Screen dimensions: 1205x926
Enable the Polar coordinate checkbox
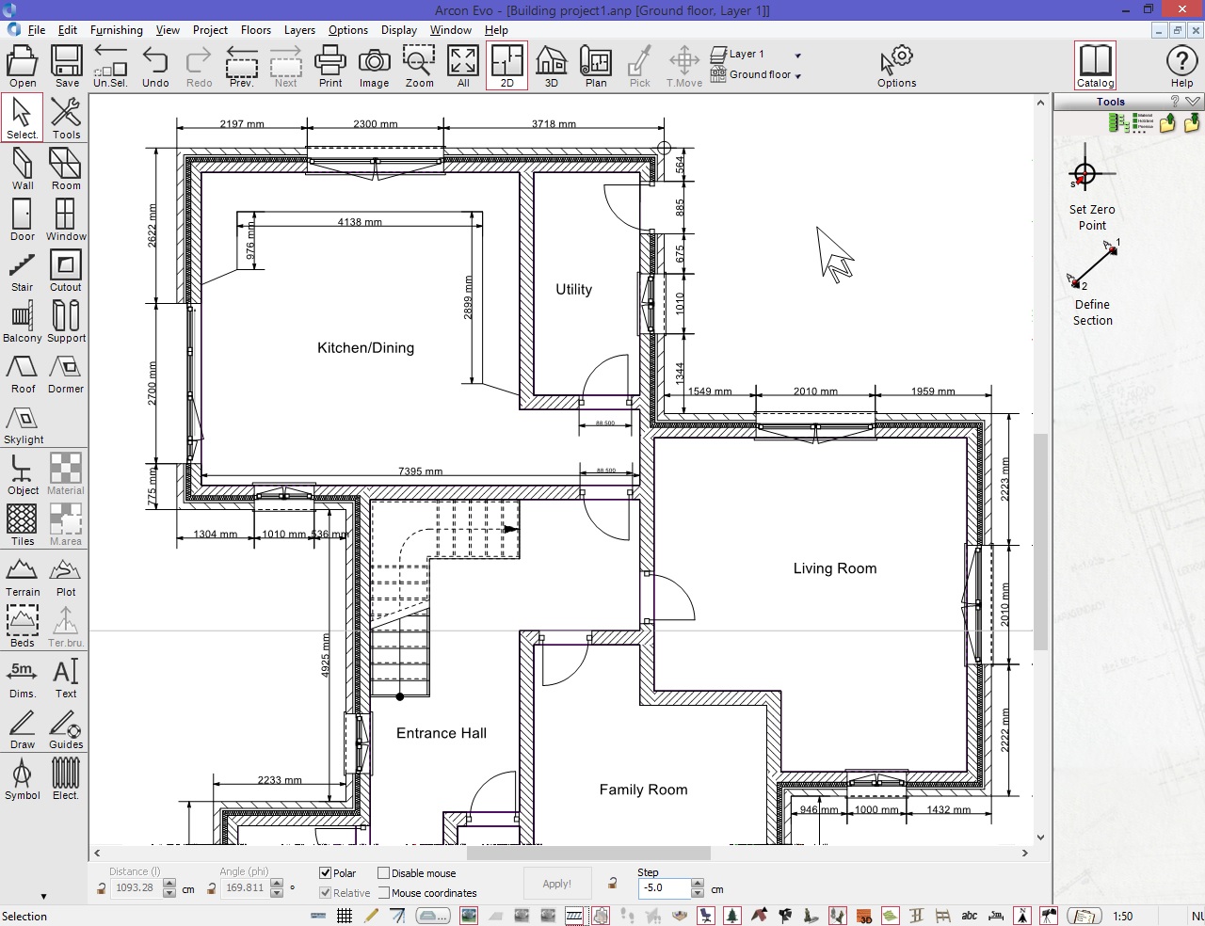(324, 872)
